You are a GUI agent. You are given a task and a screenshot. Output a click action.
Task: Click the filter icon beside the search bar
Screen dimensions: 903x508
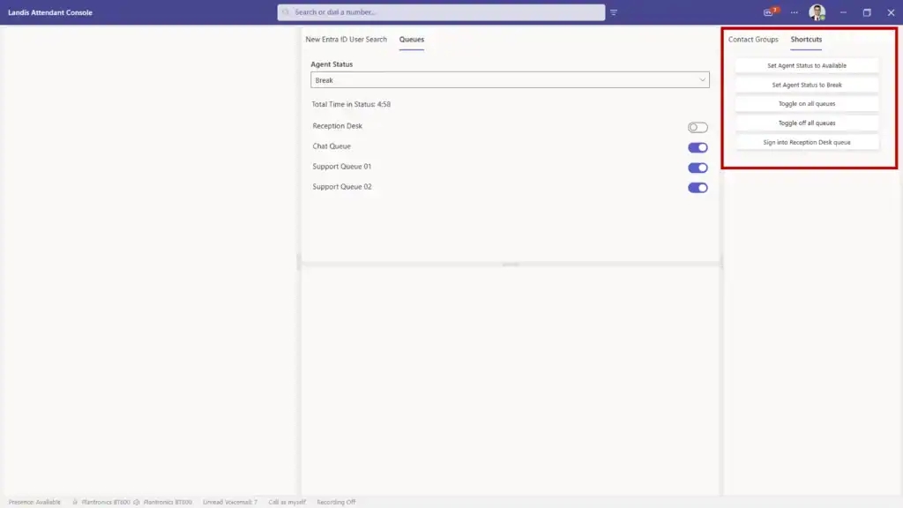615,12
